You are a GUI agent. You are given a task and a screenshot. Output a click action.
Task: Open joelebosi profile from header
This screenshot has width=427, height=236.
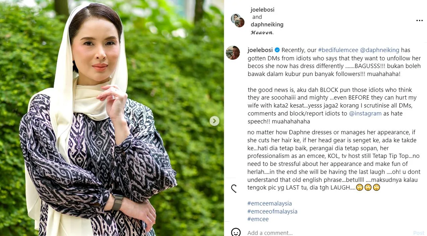(x=262, y=10)
